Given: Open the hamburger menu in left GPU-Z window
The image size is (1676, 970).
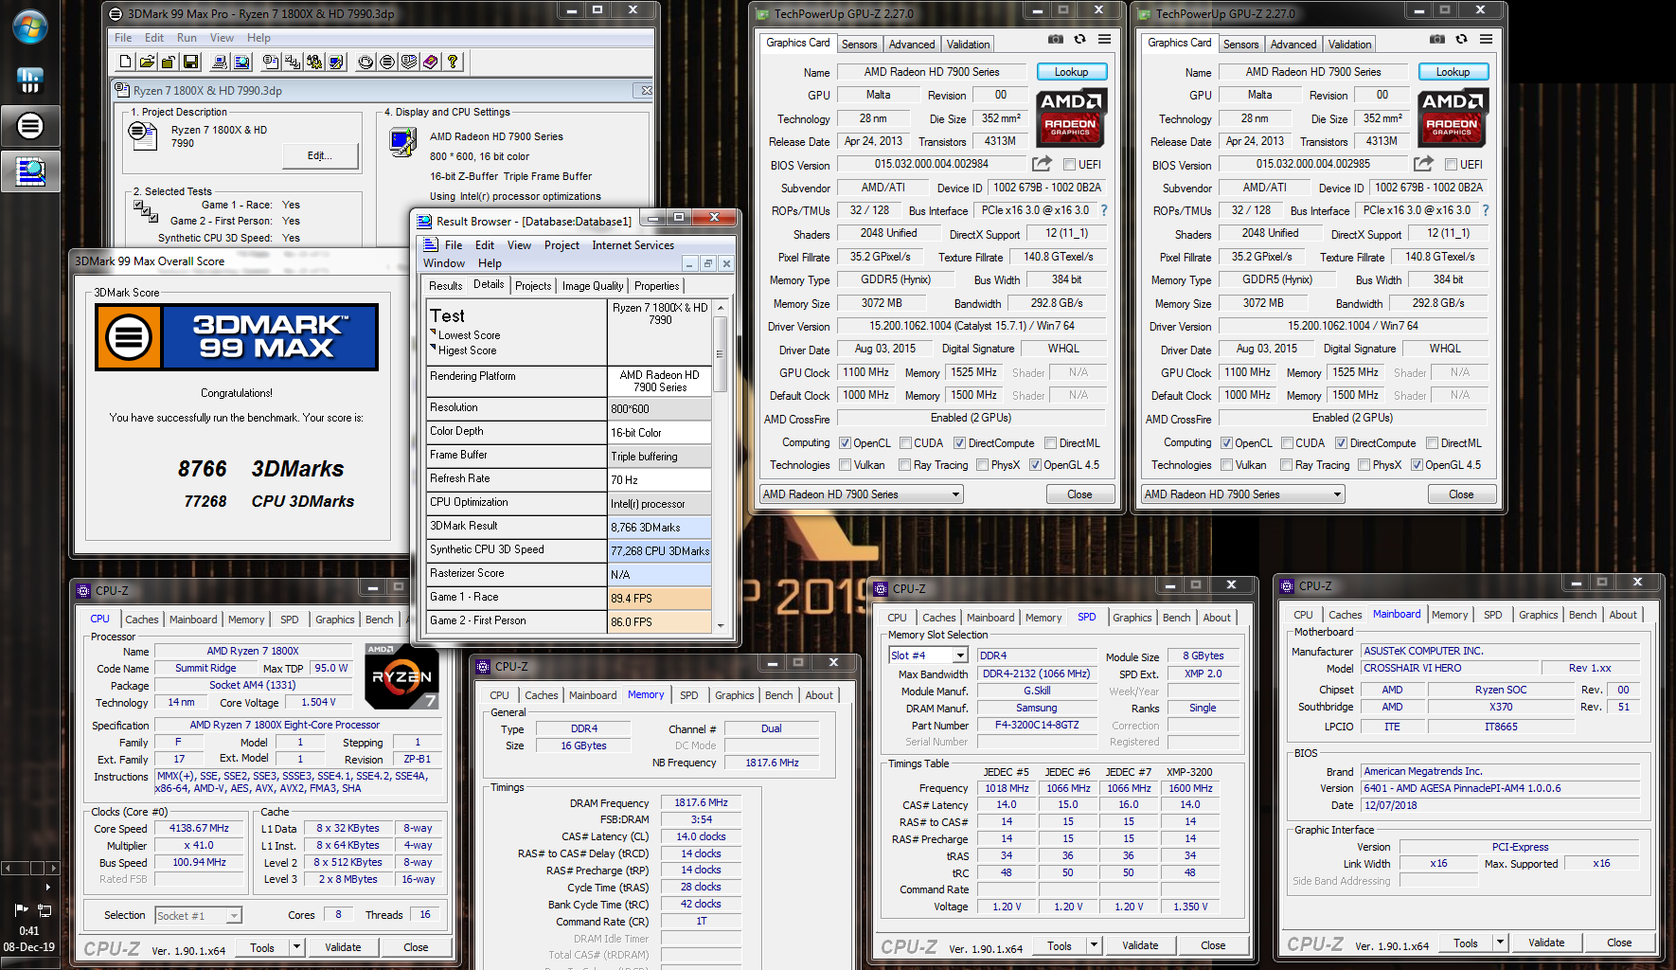Looking at the screenshot, I should click(1104, 39).
